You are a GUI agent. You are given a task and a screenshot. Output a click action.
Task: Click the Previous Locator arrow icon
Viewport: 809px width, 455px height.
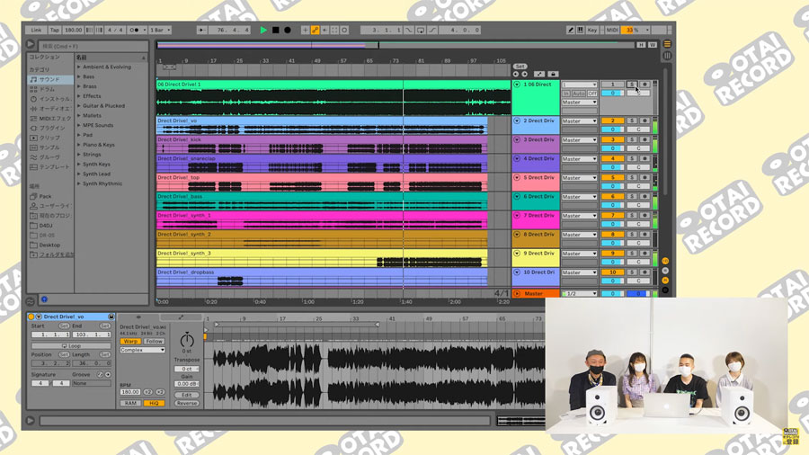tap(516, 75)
